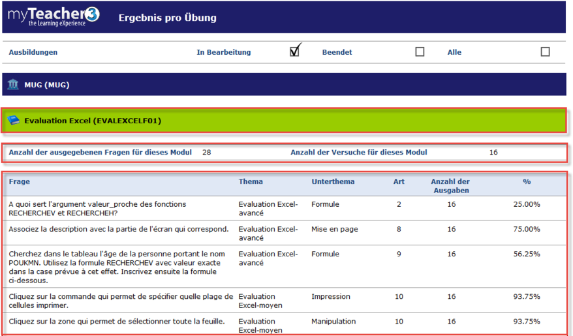The width and height of the screenshot is (573, 336).
Task: Click the Ausbildungen label
Action: tap(33, 52)
